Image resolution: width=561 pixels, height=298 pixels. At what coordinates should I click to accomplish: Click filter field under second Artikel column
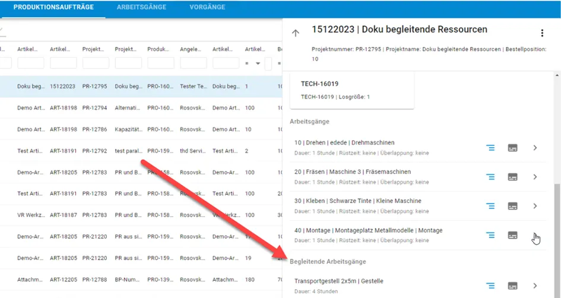[x=64, y=63]
